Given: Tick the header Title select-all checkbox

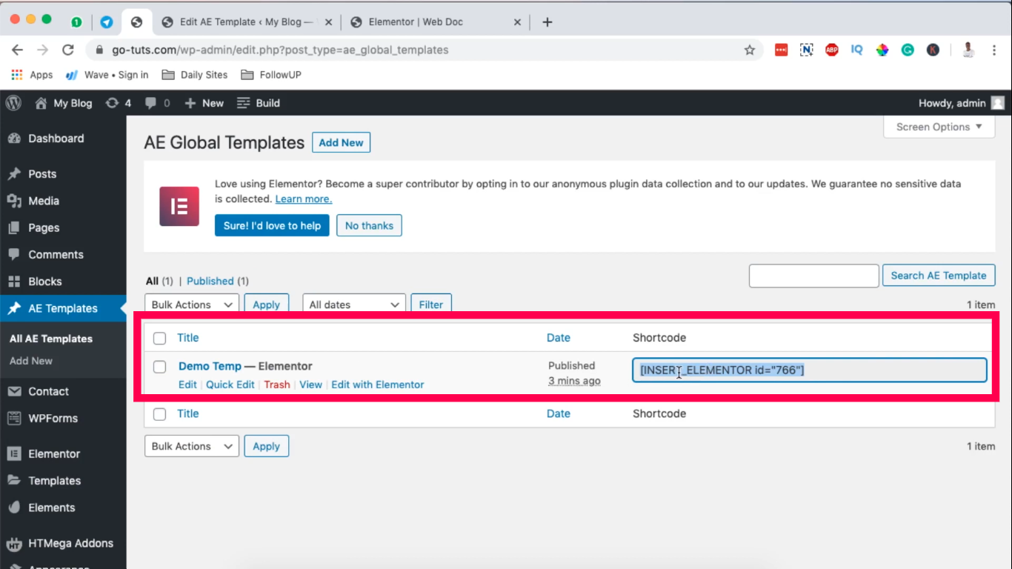Looking at the screenshot, I should [x=159, y=338].
